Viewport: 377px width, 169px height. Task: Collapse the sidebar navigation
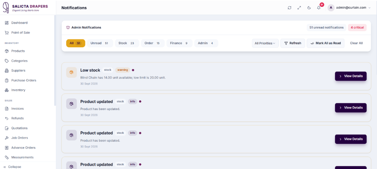click(x=12, y=167)
